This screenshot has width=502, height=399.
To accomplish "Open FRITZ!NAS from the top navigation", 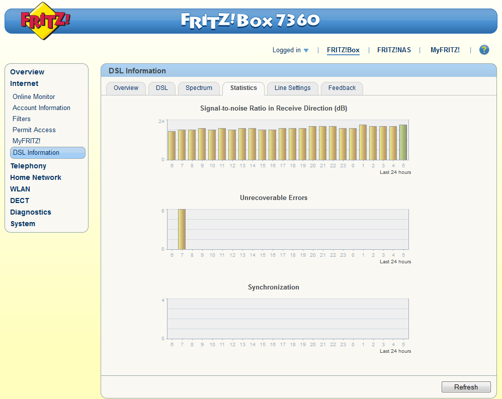I will (394, 50).
